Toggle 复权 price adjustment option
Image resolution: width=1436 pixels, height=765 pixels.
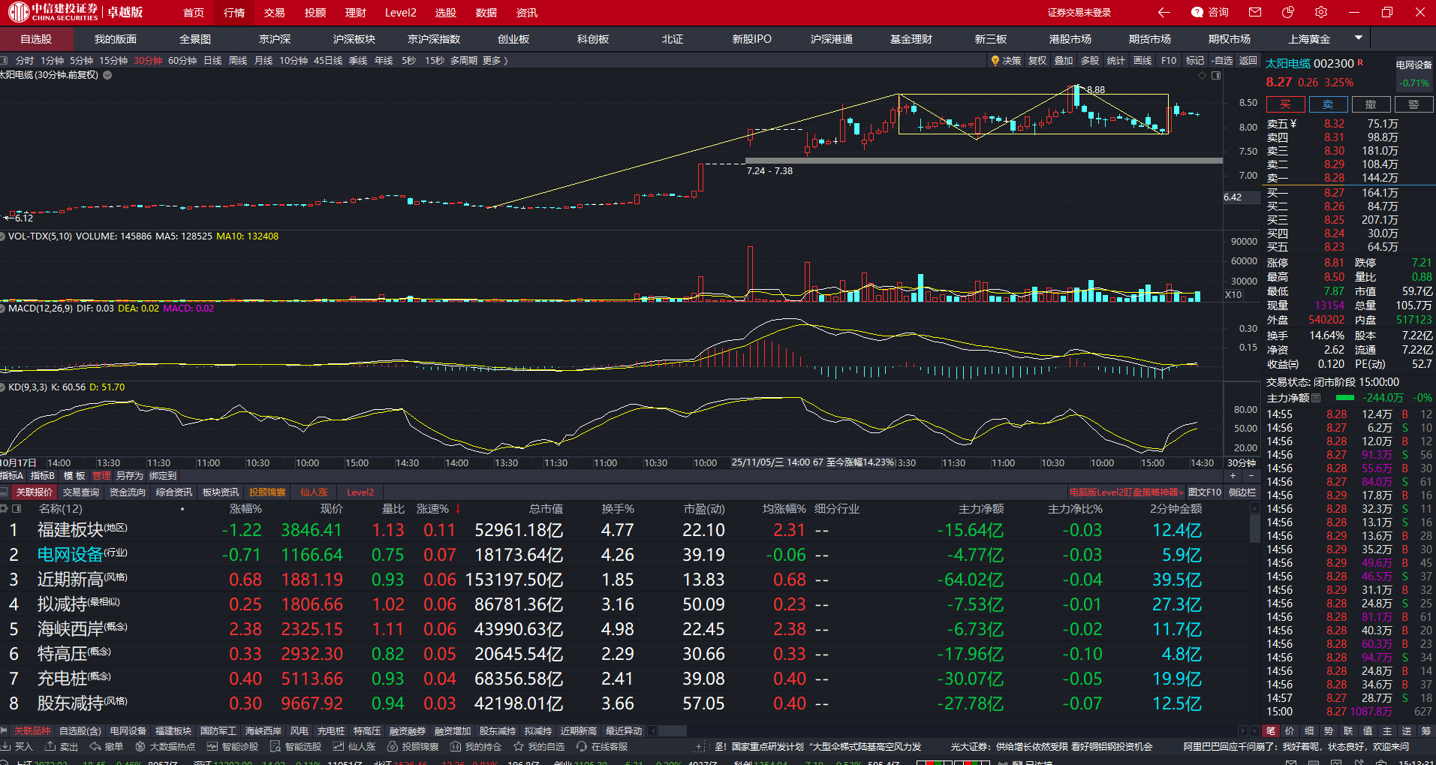(x=1037, y=61)
